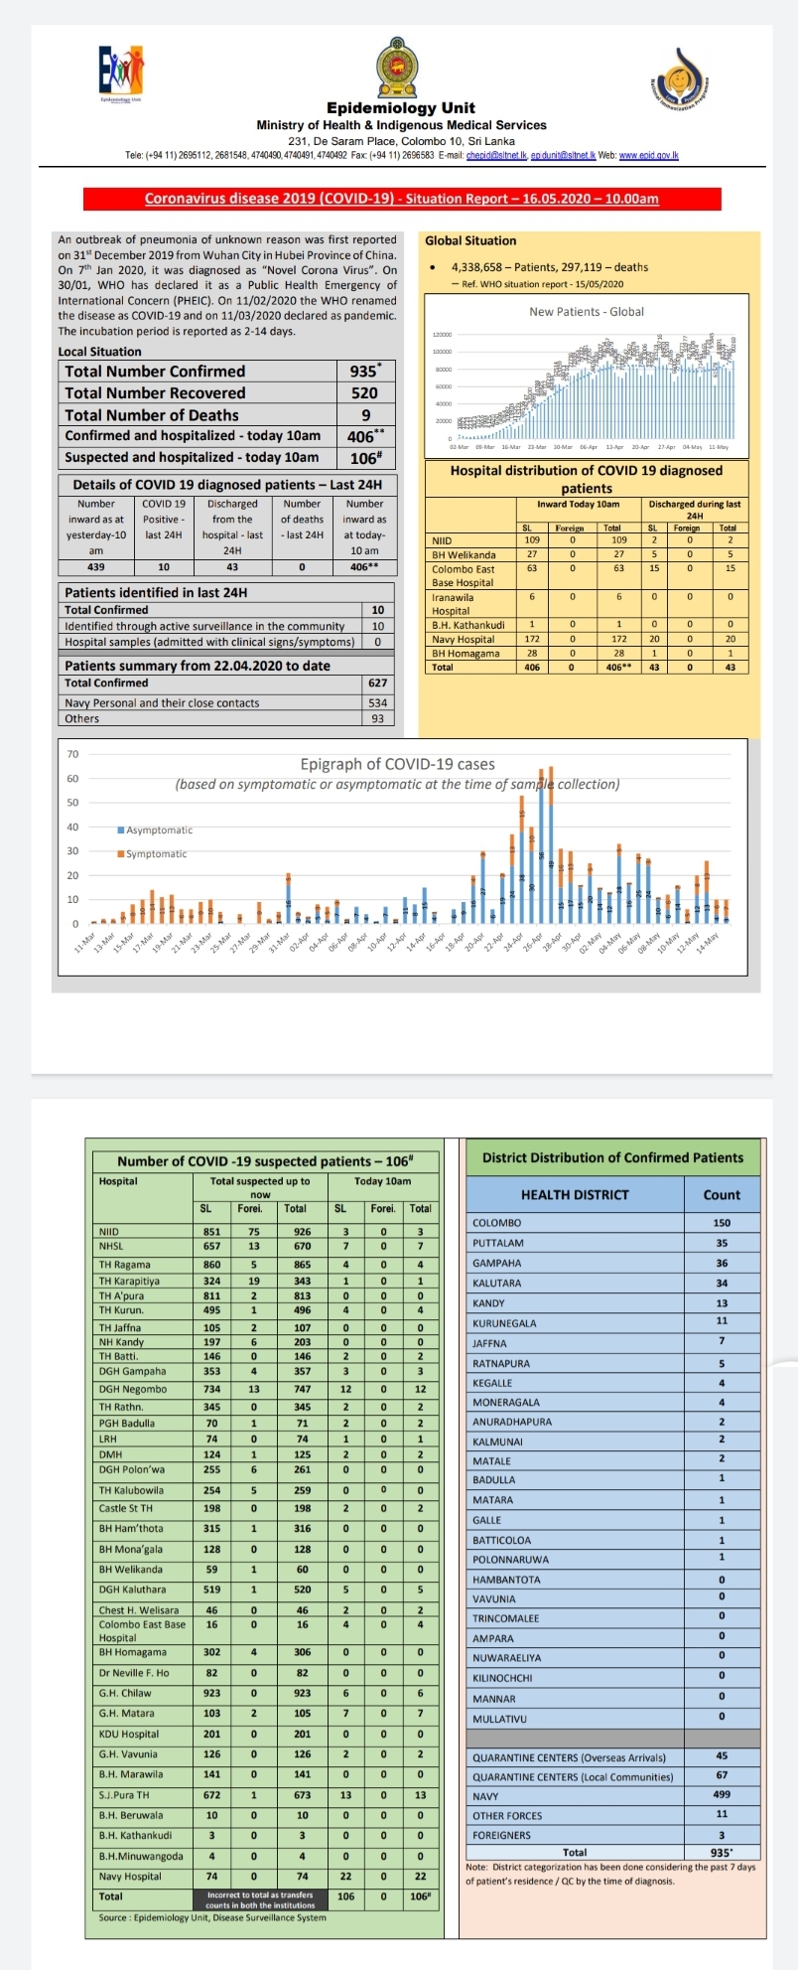Click "B.H. Kathankudi" in hospital distribution table
This screenshot has width=798, height=1970.
468,625
